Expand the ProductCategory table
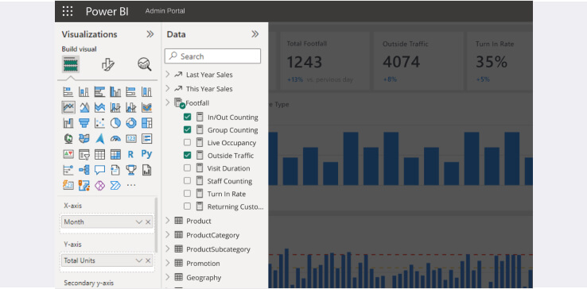The height and width of the screenshot is (289, 587). (x=168, y=235)
